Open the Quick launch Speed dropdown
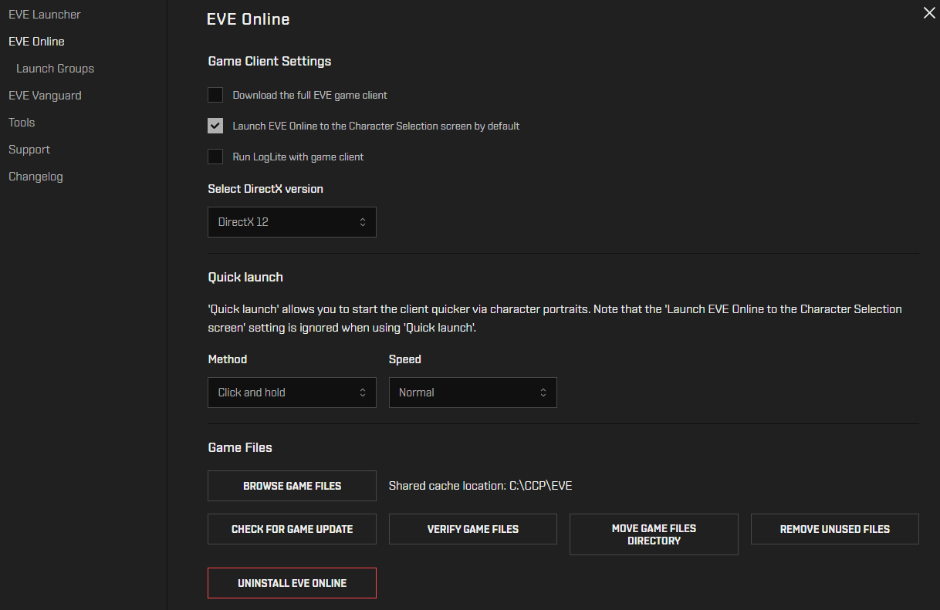Viewport: 940px width, 610px height. coord(473,393)
